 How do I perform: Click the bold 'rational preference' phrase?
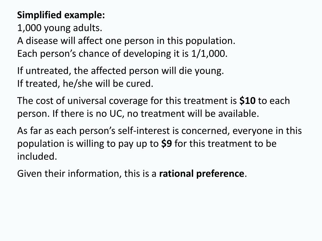point(202,174)
